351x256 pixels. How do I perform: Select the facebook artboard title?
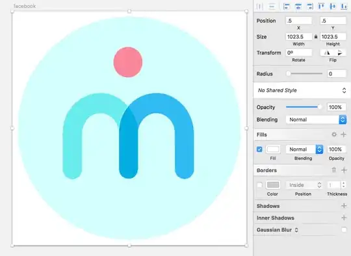coord(25,6)
